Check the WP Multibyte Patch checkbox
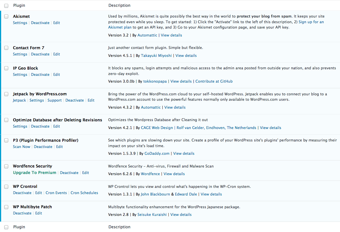Viewport: 340px width, 232px height. [6, 207]
